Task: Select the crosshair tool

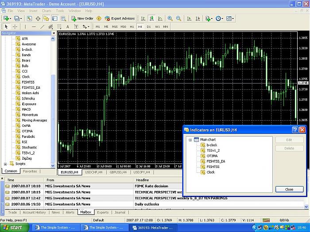Action: pos(15,27)
